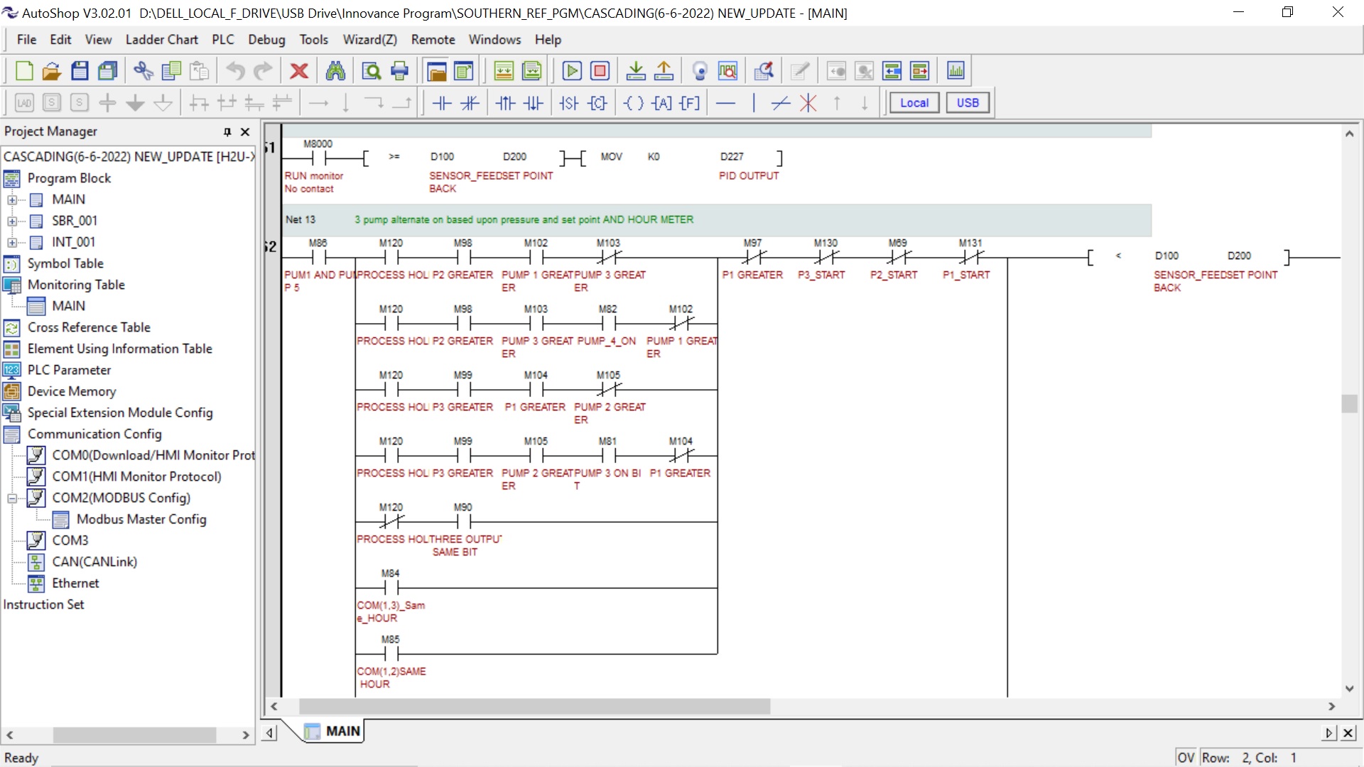Click the Print icon in toolbar
Viewport: 1364px width, 767px height.
[x=400, y=70]
